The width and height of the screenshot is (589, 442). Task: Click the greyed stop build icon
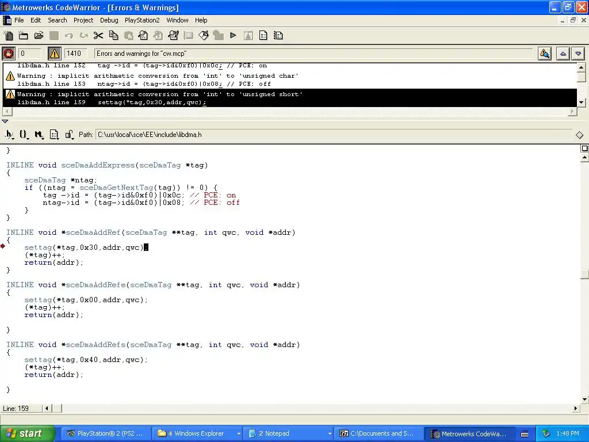218,36
